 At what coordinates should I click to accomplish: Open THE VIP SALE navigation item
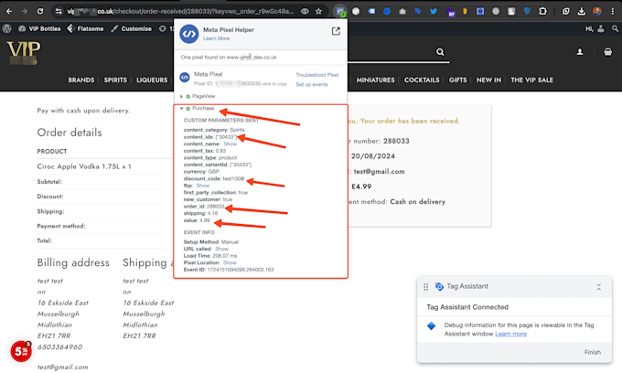532,80
